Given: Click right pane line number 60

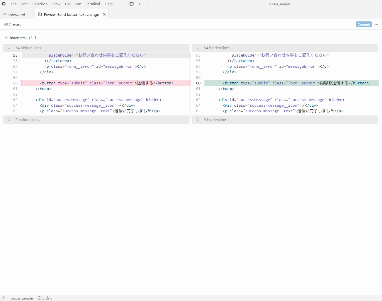Looking at the screenshot, I should (x=198, y=83).
